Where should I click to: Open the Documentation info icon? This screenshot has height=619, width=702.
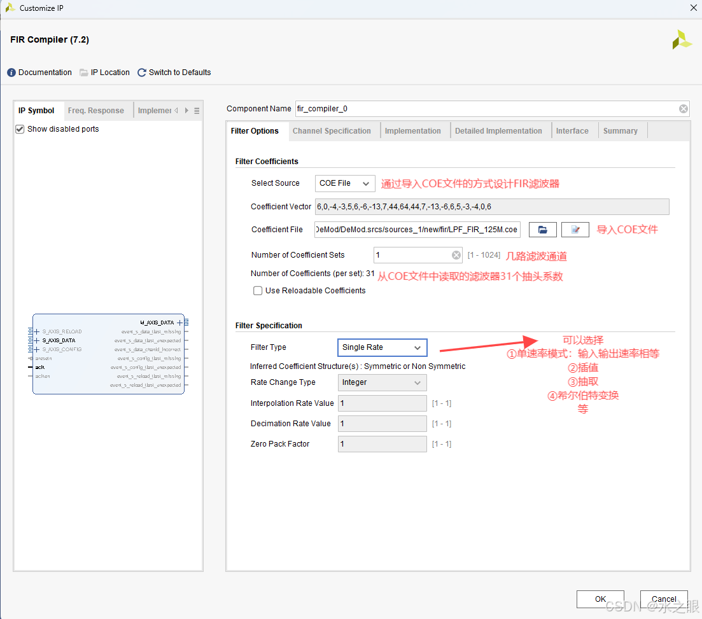click(11, 73)
